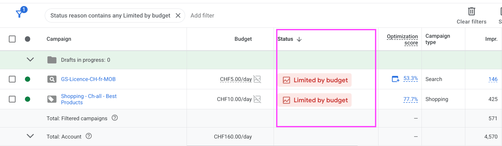The width and height of the screenshot is (502, 146).
Task: Collapse the Drafts in progress row
Action: click(x=30, y=59)
